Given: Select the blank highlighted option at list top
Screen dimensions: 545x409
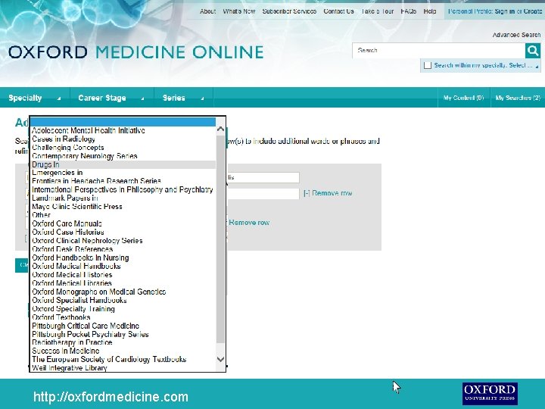Looking at the screenshot, I should pos(123,122).
